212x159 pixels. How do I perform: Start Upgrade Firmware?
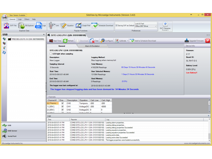194,41
